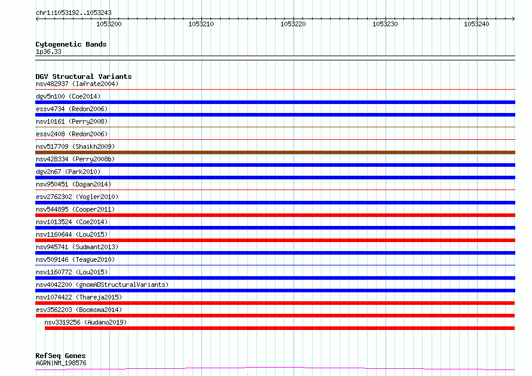
Task: Click ruler position 1053240
Action: [476, 24]
